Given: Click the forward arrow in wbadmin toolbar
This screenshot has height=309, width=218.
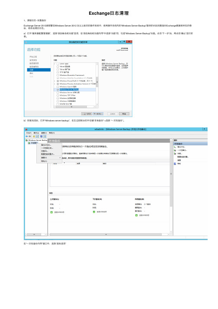Looking at the screenshot, I should 30,137.
